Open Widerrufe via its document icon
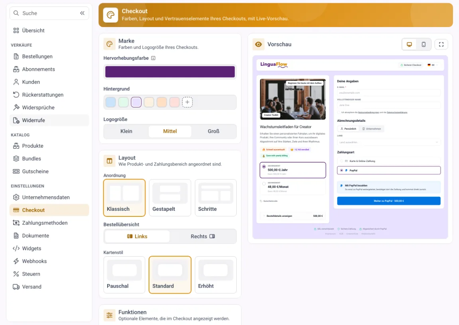Viewport: 459px width, 325px height. point(16,121)
